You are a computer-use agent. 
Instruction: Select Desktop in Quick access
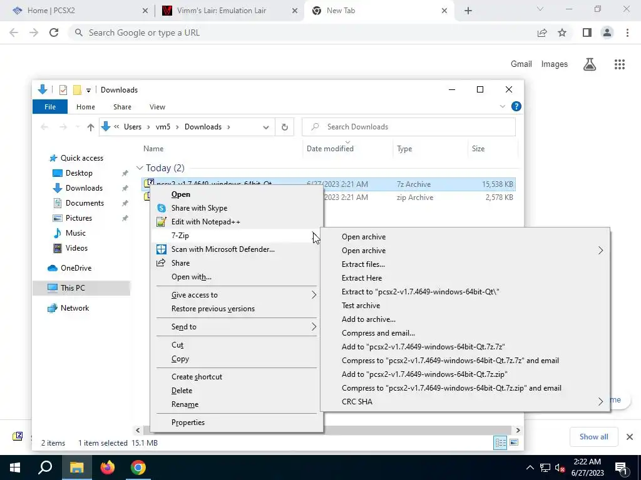(79, 173)
